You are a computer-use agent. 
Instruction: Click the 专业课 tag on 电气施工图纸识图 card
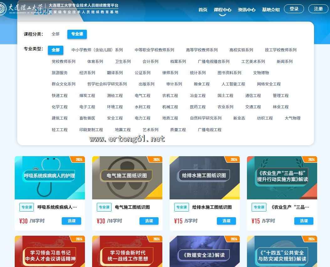click(x=104, y=207)
